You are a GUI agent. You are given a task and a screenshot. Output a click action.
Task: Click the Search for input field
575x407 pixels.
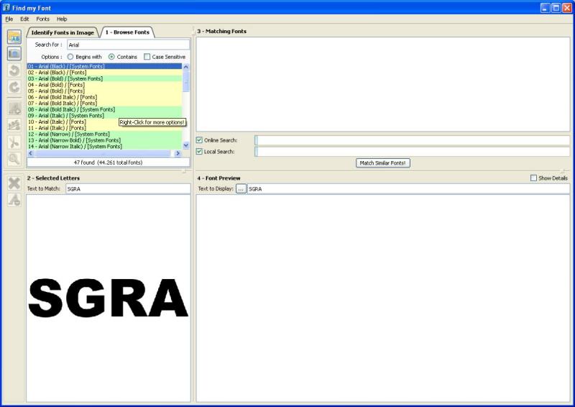[x=129, y=45]
